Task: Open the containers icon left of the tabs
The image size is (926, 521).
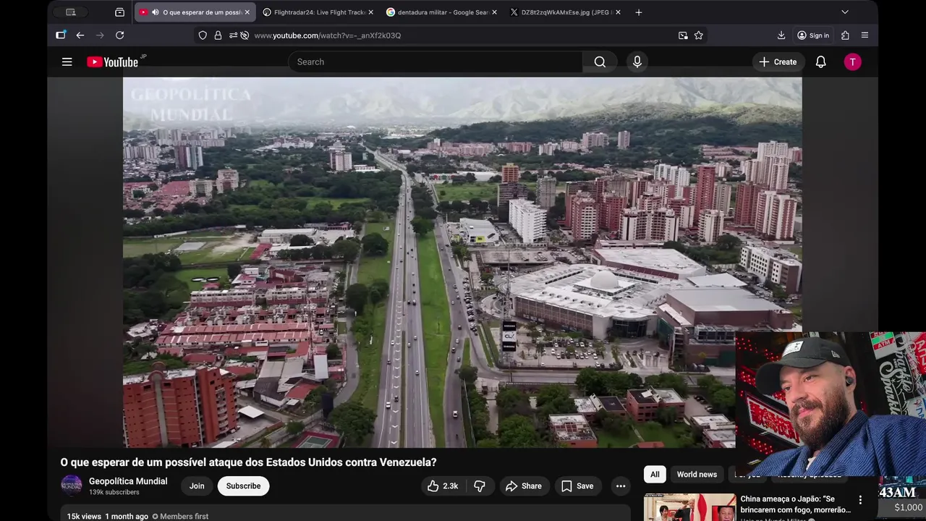Action: coord(120,12)
